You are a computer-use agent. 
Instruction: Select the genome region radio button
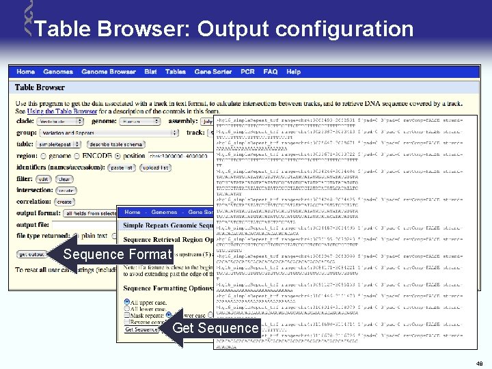coord(44,156)
